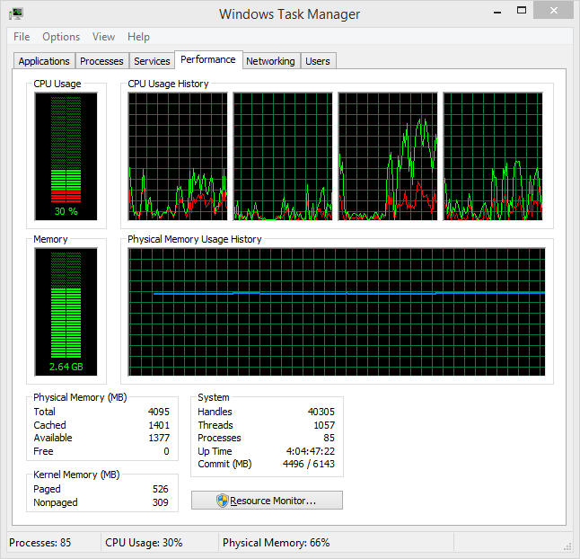The image size is (580, 559).
Task: Click the CPU Usage 30 % meter
Action: [66, 156]
